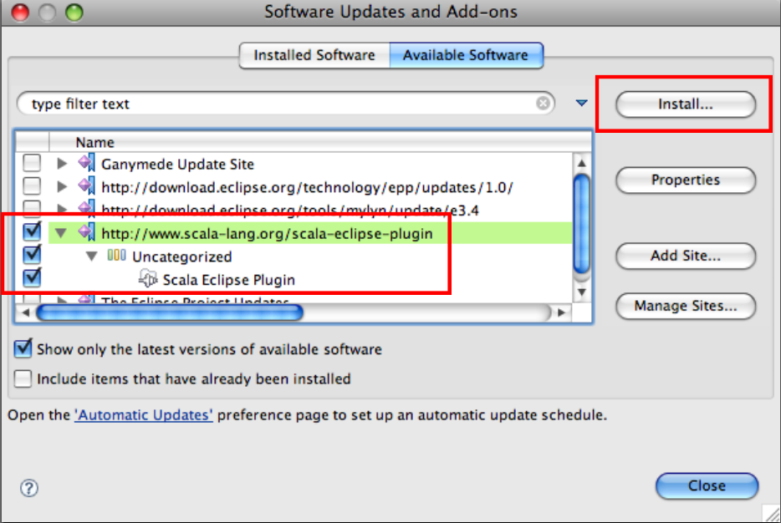
Task: Click the epp/updates/1.0 site icon
Action: pos(87,186)
